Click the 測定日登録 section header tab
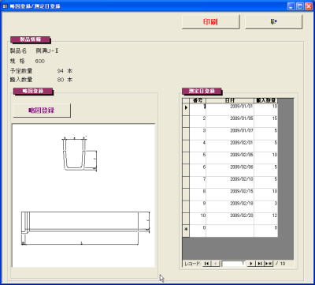This screenshot has width=315, height=285. 202,92
